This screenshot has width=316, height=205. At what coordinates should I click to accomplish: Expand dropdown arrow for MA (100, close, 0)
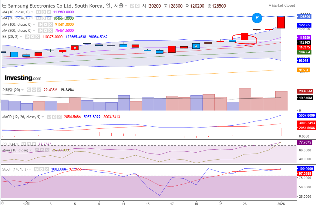pyautogui.click(x=34, y=25)
